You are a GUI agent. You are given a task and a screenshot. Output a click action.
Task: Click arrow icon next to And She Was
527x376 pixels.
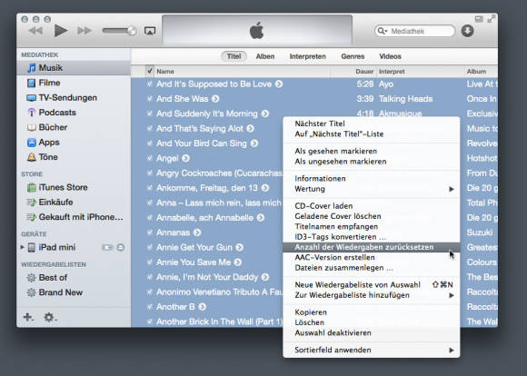click(215, 99)
